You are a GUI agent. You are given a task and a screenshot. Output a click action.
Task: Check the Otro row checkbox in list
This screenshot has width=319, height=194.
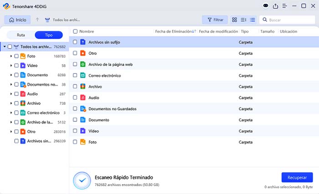coord(75,53)
